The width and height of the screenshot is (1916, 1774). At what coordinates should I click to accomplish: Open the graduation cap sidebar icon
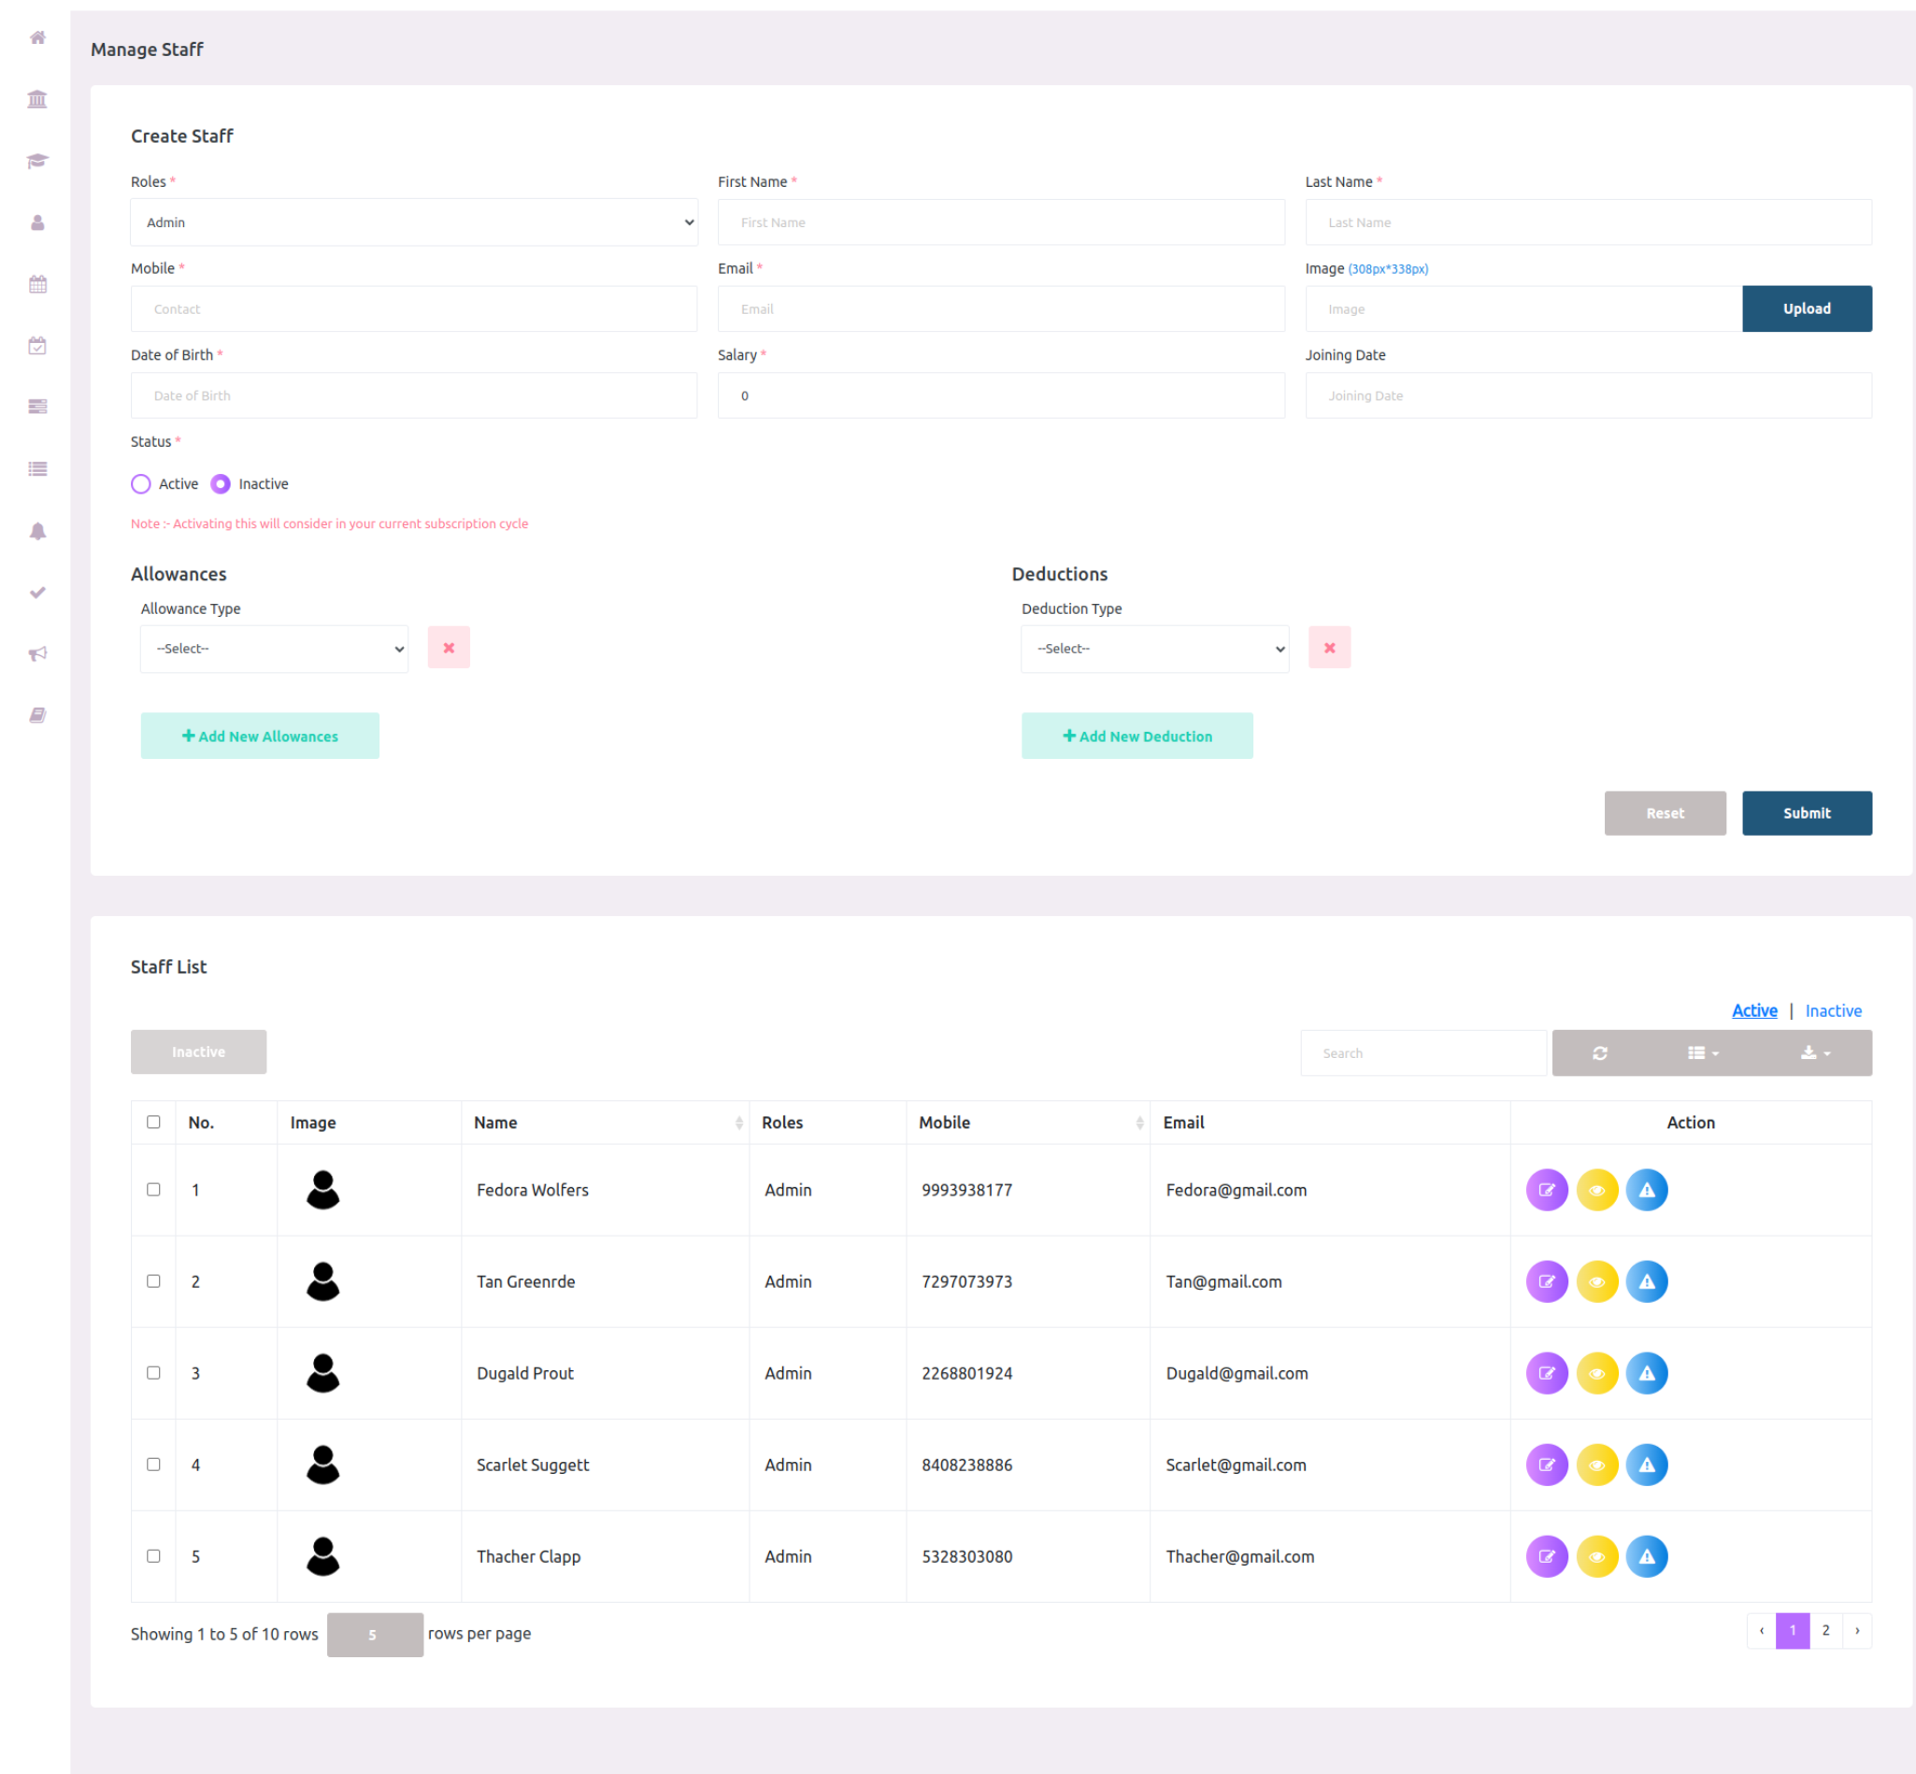[x=37, y=161]
